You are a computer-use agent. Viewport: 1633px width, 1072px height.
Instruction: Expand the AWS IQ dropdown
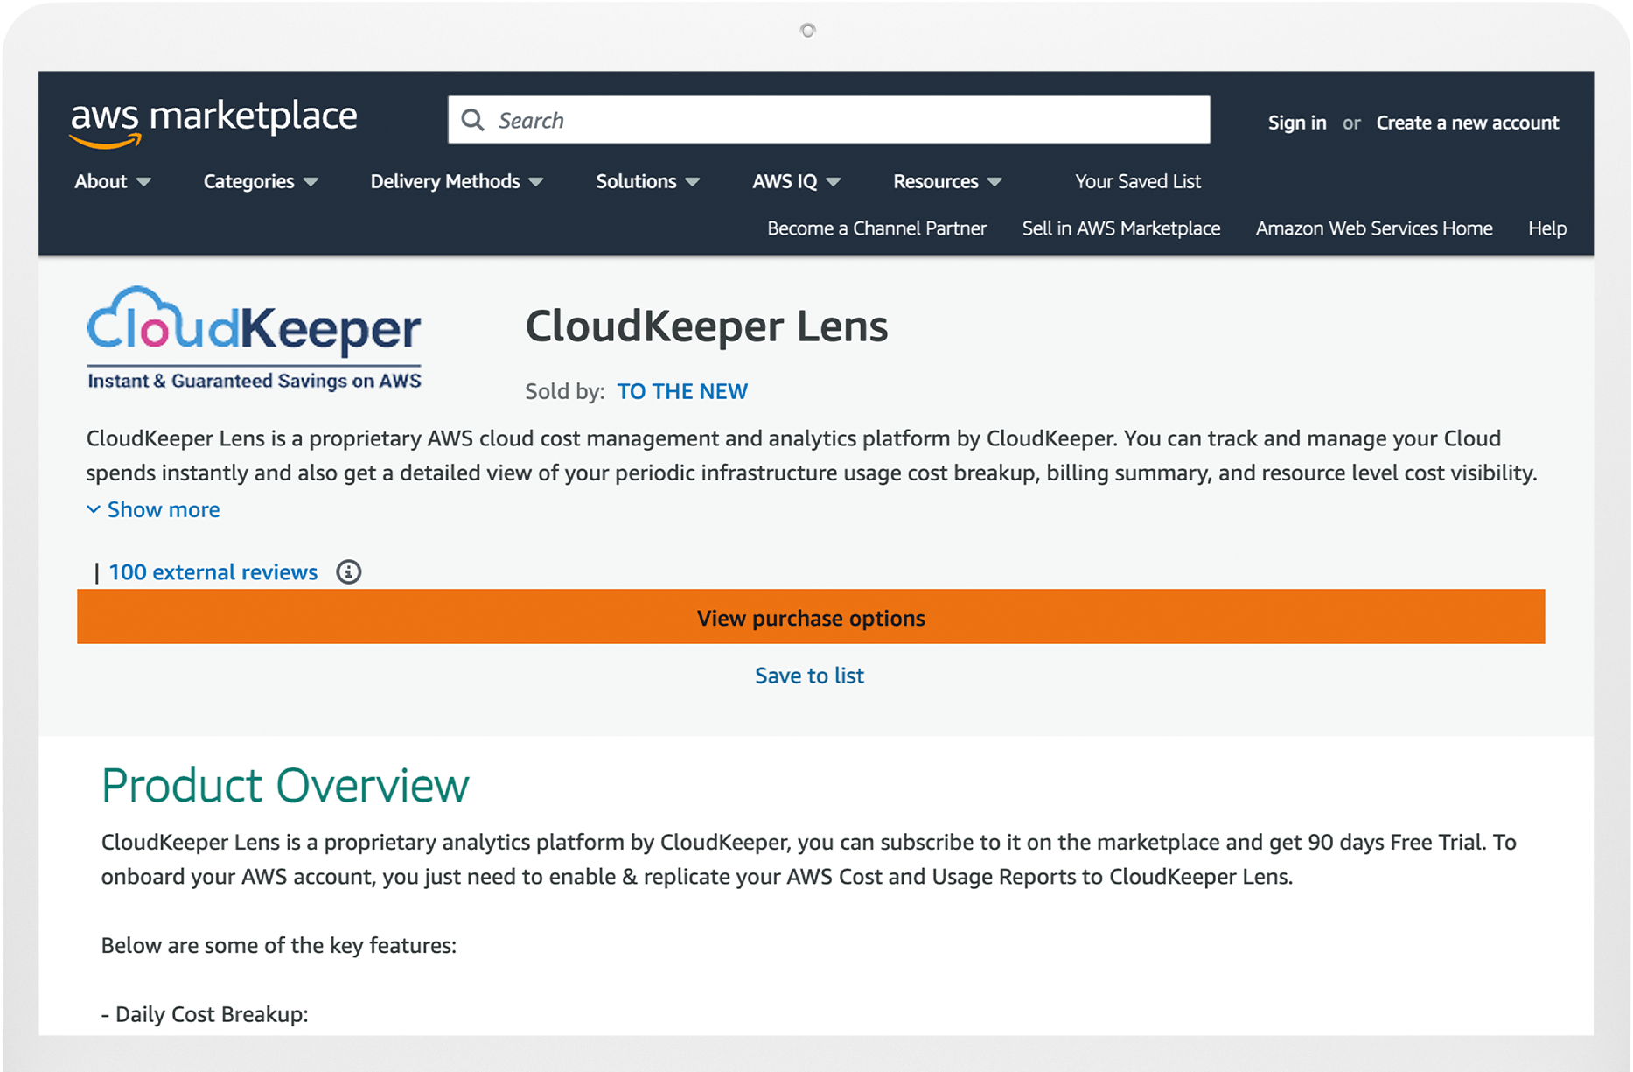797,181
